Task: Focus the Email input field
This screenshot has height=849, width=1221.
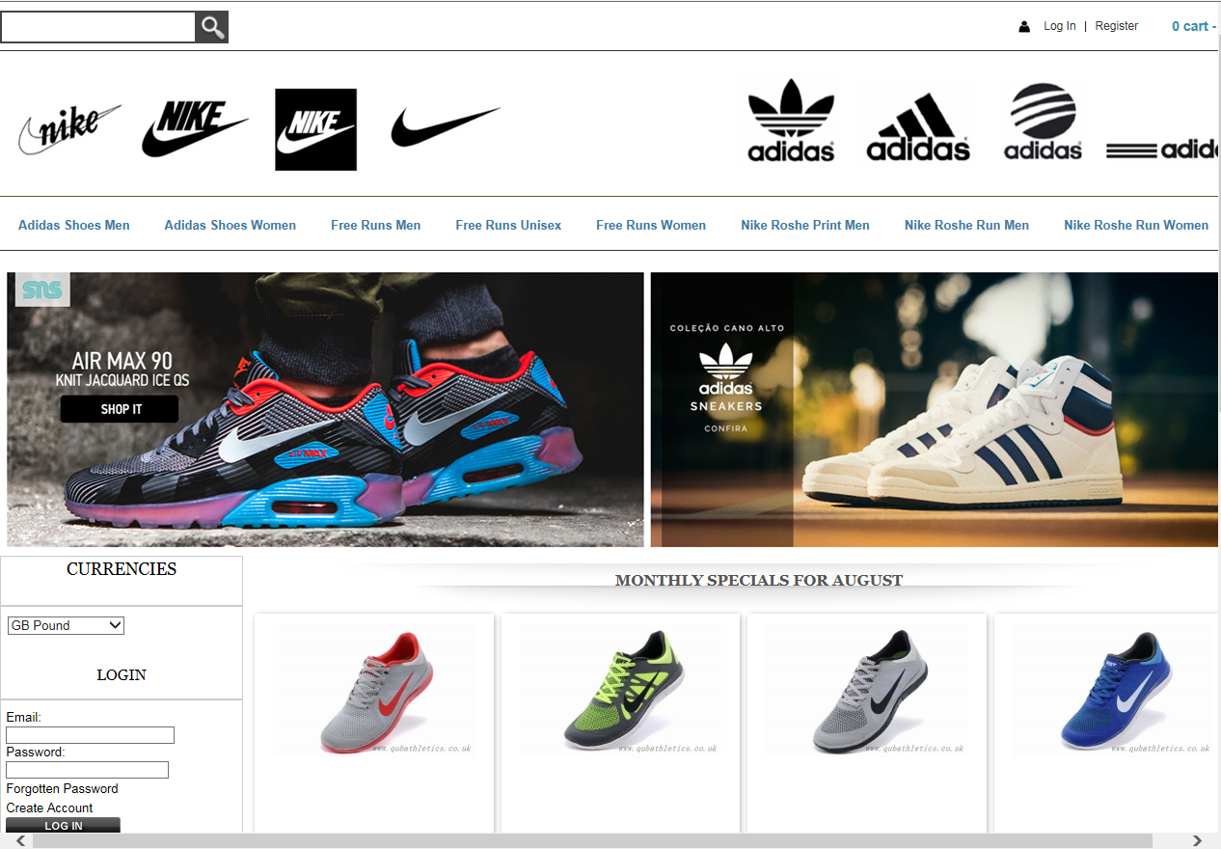Action: tap(91, 735)
